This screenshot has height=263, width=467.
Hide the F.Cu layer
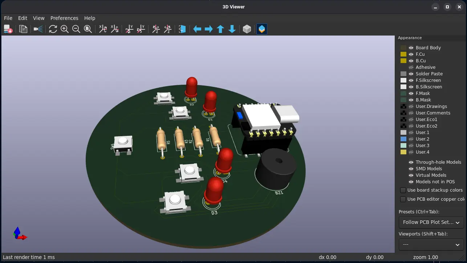point(410,54)
